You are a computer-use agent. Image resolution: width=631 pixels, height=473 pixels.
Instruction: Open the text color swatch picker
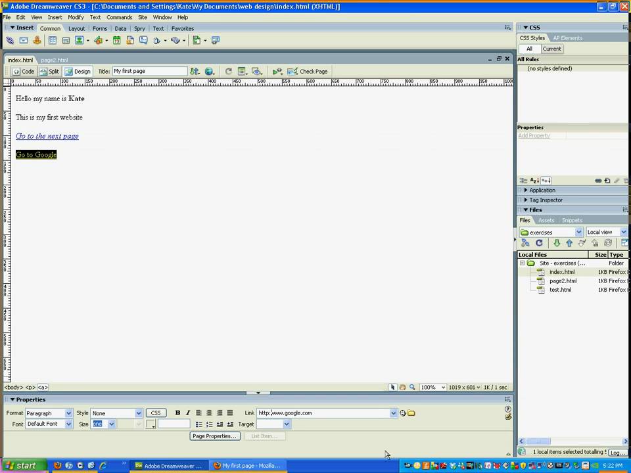pyautogui.click(x=151, y=424)
